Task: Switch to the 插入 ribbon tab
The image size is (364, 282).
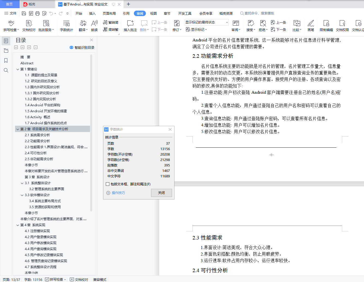Action: [92, 13]
